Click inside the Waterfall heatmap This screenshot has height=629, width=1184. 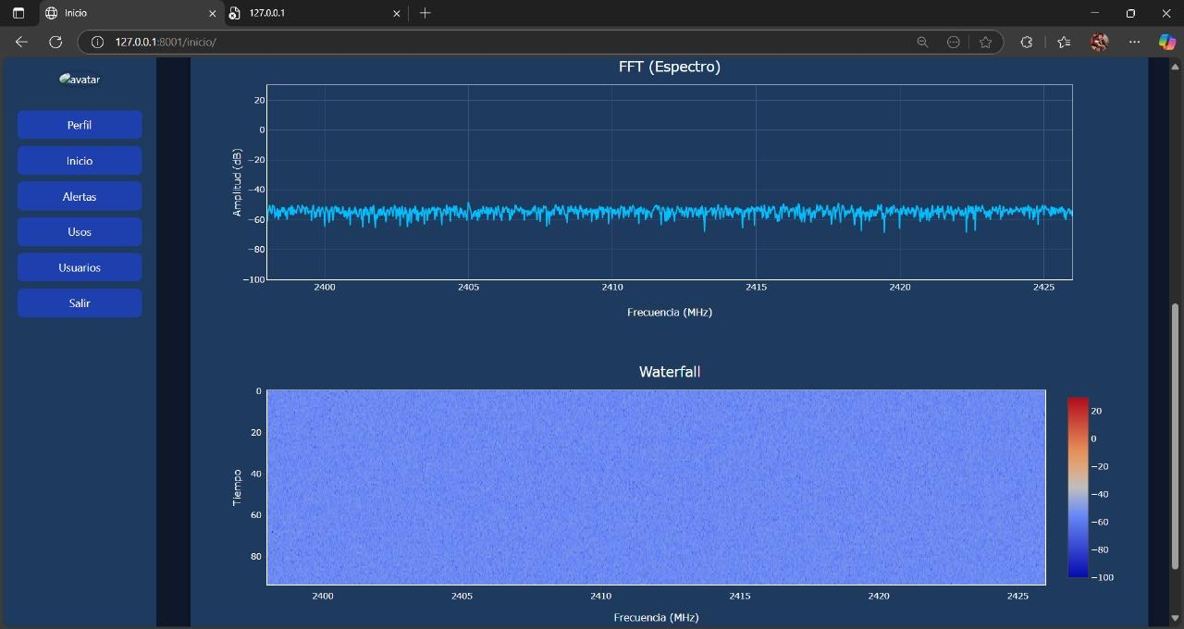(x=656, y=487)
